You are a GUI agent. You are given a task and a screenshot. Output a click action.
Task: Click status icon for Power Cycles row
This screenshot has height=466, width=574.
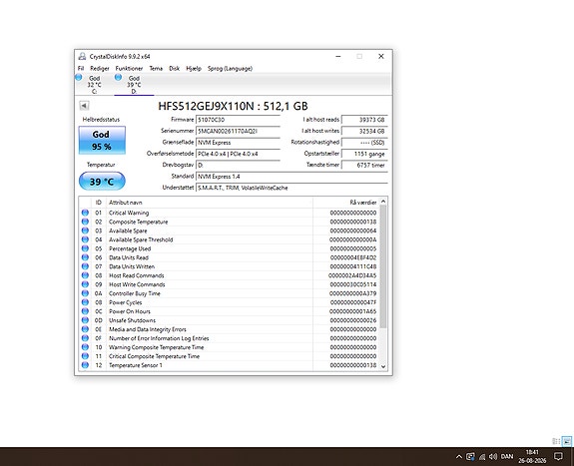click(x=85, y=302)
